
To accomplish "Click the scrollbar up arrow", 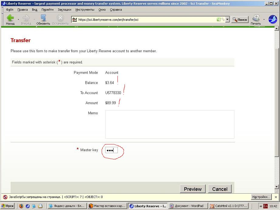I will click(277, 28).
